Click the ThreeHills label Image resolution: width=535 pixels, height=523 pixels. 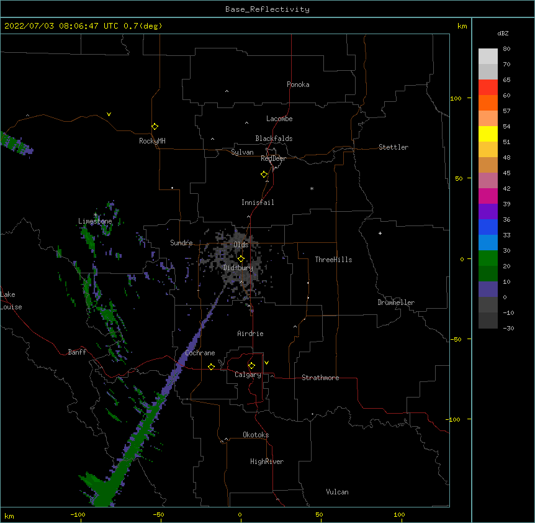[x=333, y=260]
